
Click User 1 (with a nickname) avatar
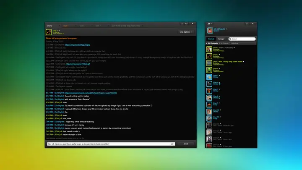click(x=209, y=49)
